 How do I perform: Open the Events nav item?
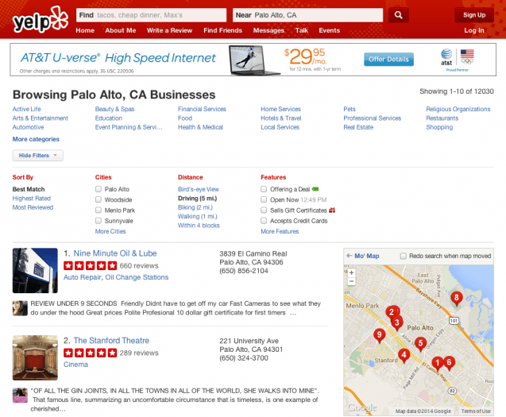pyautogui.click(x=330, y=30)
